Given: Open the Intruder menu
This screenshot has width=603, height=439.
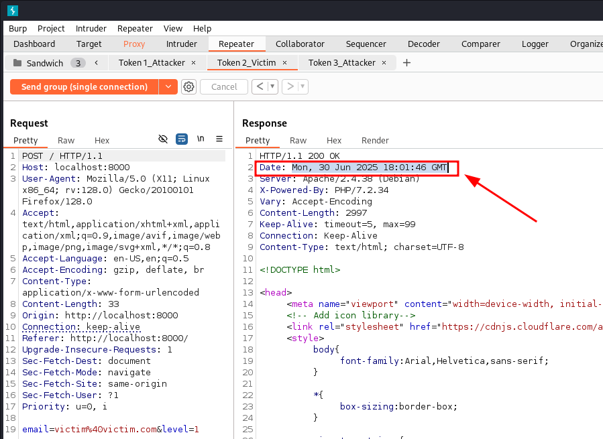Looking at the screenshot, I should [91, 28].
